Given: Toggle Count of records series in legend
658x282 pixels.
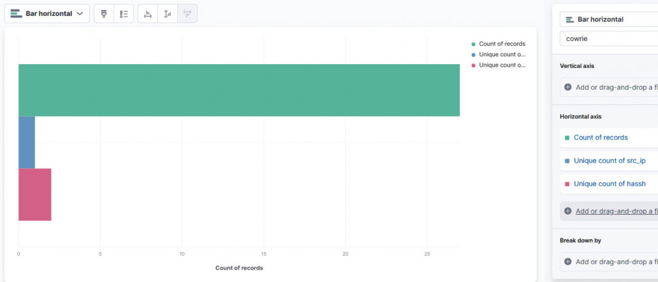Looking at the screenshot, I should coord(502,44).
